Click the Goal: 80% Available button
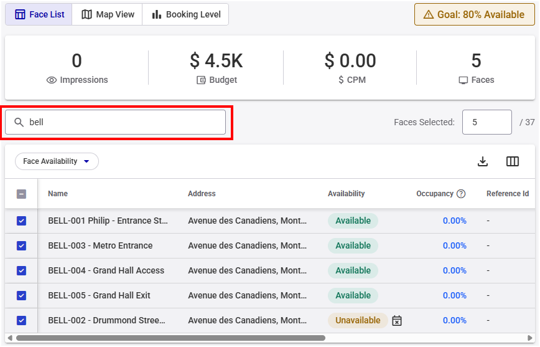The height and width of the screenshot is (347, 540). [475, 14]
